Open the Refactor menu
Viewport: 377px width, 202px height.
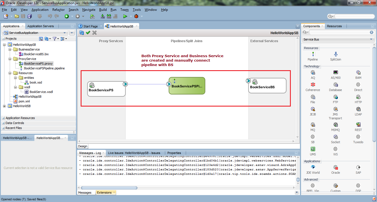tap(58, 10)
